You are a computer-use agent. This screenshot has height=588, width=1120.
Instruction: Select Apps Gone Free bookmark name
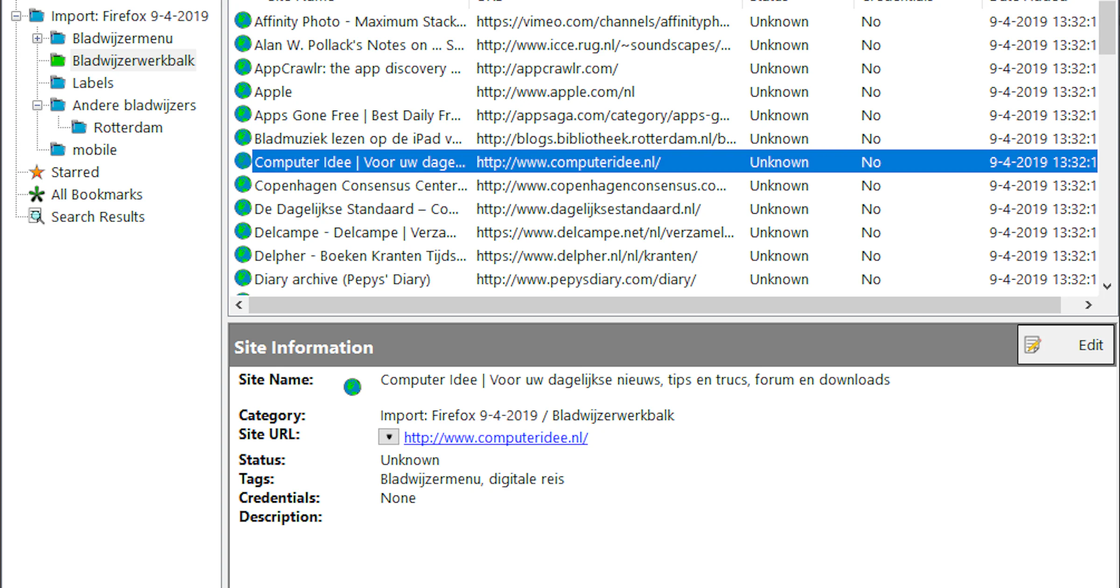click(x=357, y=115)
